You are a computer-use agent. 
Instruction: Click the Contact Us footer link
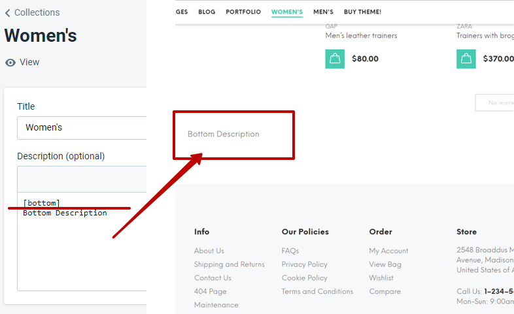tap(213, 278)
